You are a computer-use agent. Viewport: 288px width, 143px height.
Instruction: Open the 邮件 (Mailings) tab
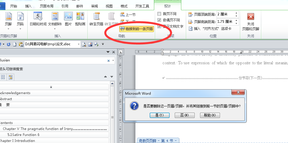pos(80,6)
